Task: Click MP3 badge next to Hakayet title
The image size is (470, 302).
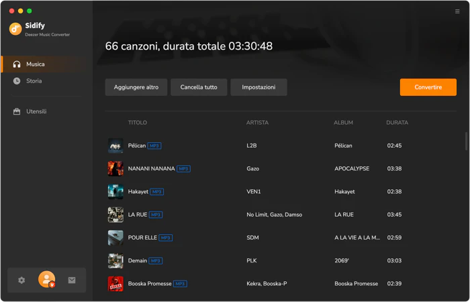Action: click(156, 192)
